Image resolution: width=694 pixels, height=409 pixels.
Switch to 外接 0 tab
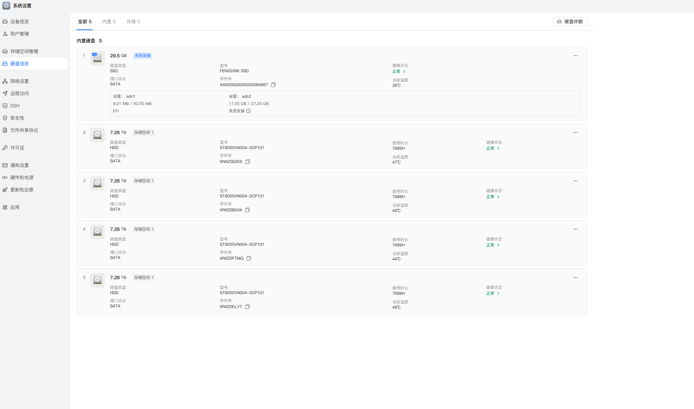pos(133,22)
